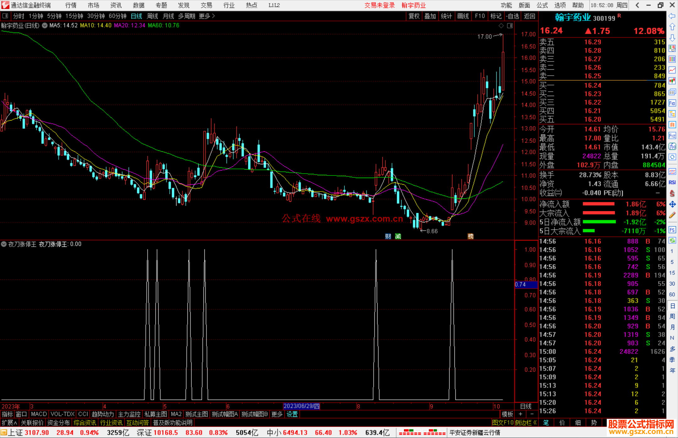
Task: Switch to the MACD indicator tab
Action: 39,414
